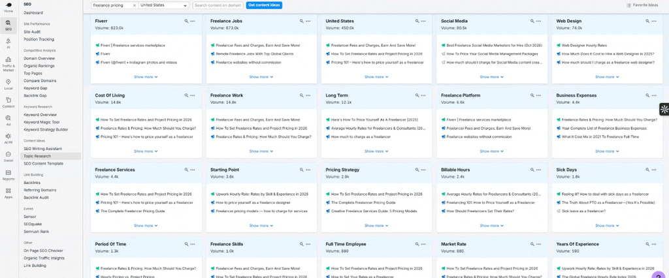Image resolution: width=669 pixels, height=278 pixels.
Task: Open Backlink Audit in sidebar
Action: click(37, 198)
